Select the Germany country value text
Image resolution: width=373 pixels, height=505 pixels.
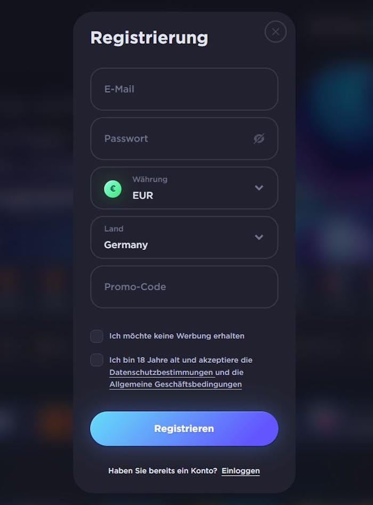coord(126,245)
